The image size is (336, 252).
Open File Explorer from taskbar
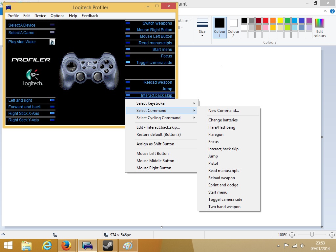click(27, 245)
